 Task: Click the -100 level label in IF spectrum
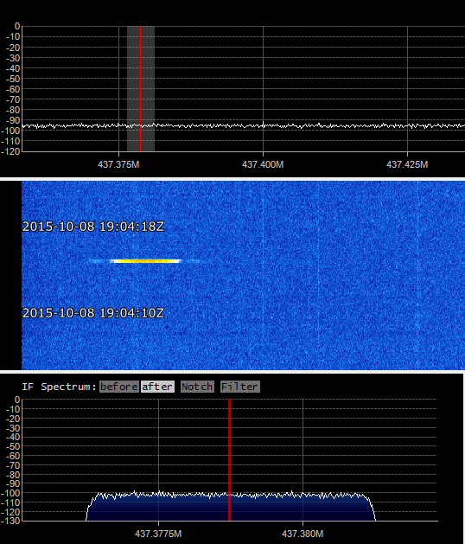click(x=10, y=493)
